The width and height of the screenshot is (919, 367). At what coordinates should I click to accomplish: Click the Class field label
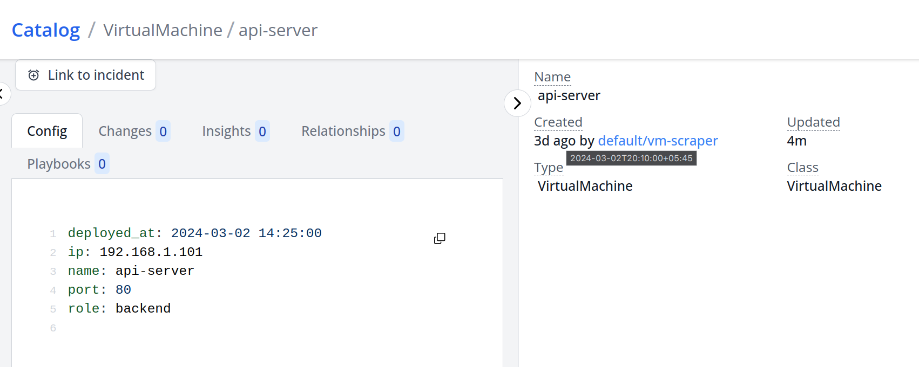[802, 168]
